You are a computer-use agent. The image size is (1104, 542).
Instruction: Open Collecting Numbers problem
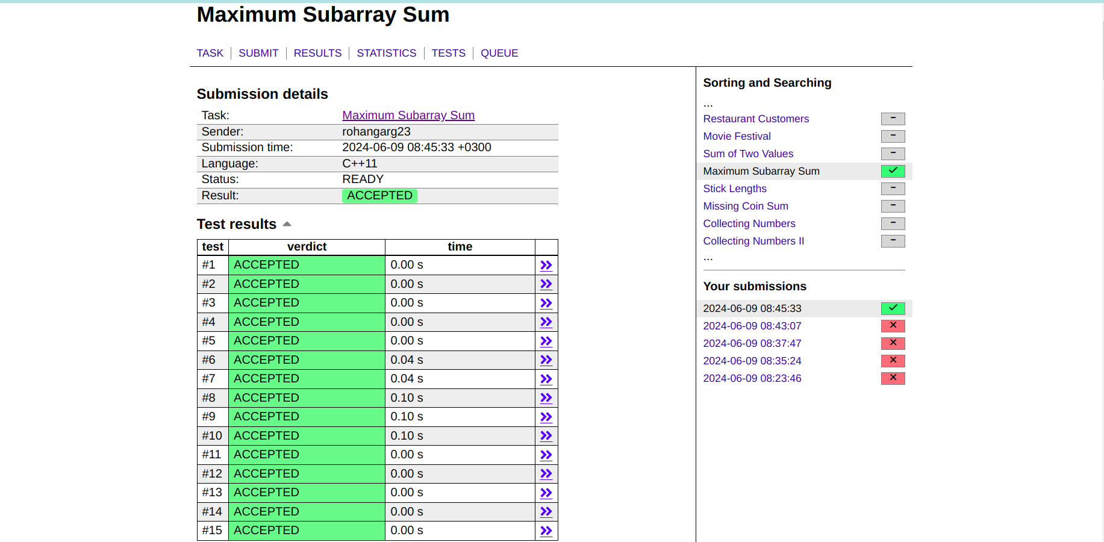749,223
